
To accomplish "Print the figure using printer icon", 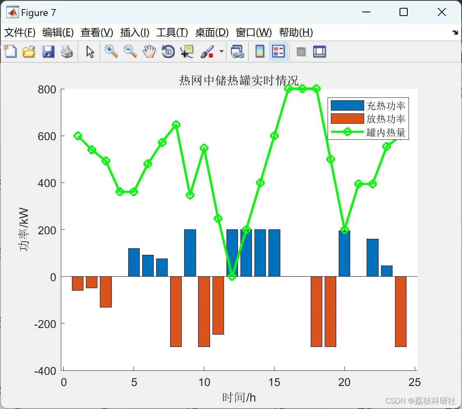I will click(67, 51).
